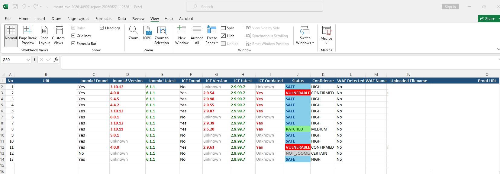Image resolution: width=500 pixels, height=174 pixels.
Task: Switch to the Home tab
Action: tap(24, 18)
